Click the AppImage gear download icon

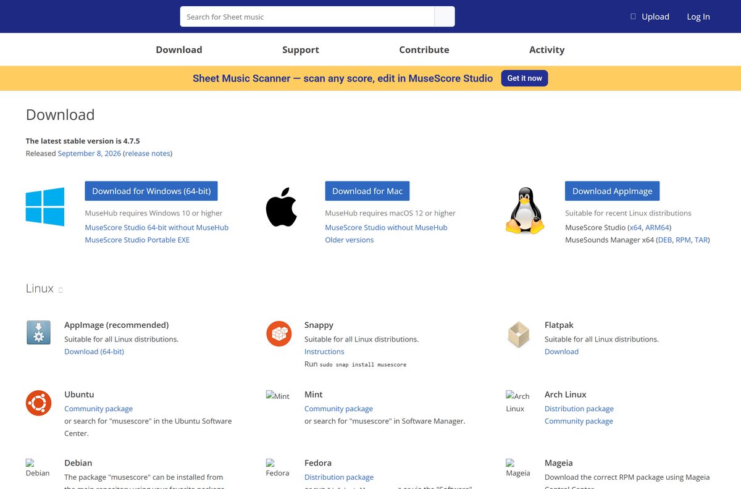(x=38, y=333)
